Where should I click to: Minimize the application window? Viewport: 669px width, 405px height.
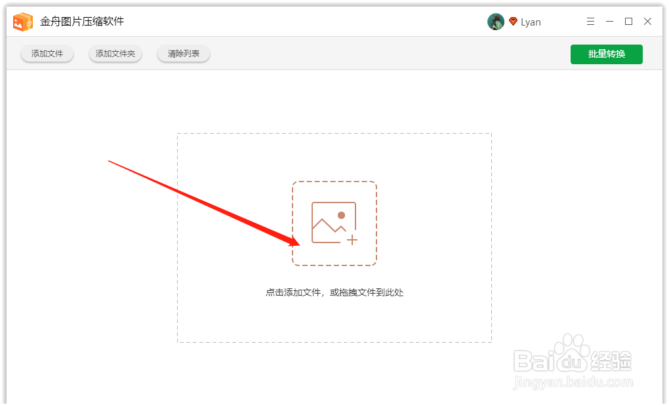tap(610, 22)
